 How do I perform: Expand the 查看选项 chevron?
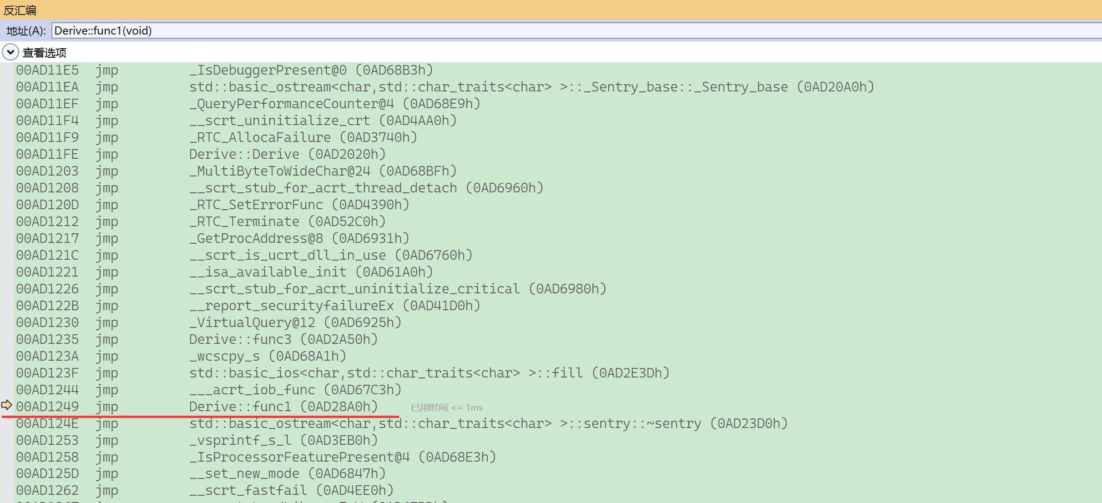click(10, 52)
